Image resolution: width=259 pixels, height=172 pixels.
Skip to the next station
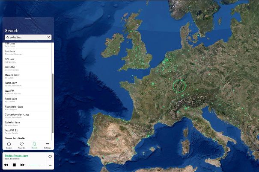(22, 165)
